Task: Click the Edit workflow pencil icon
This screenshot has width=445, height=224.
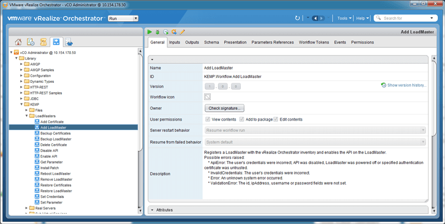Action: point(182,32)
